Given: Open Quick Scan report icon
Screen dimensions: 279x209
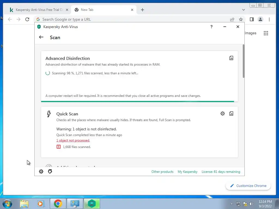Looking at the screenshot, I should pos(231,113).
